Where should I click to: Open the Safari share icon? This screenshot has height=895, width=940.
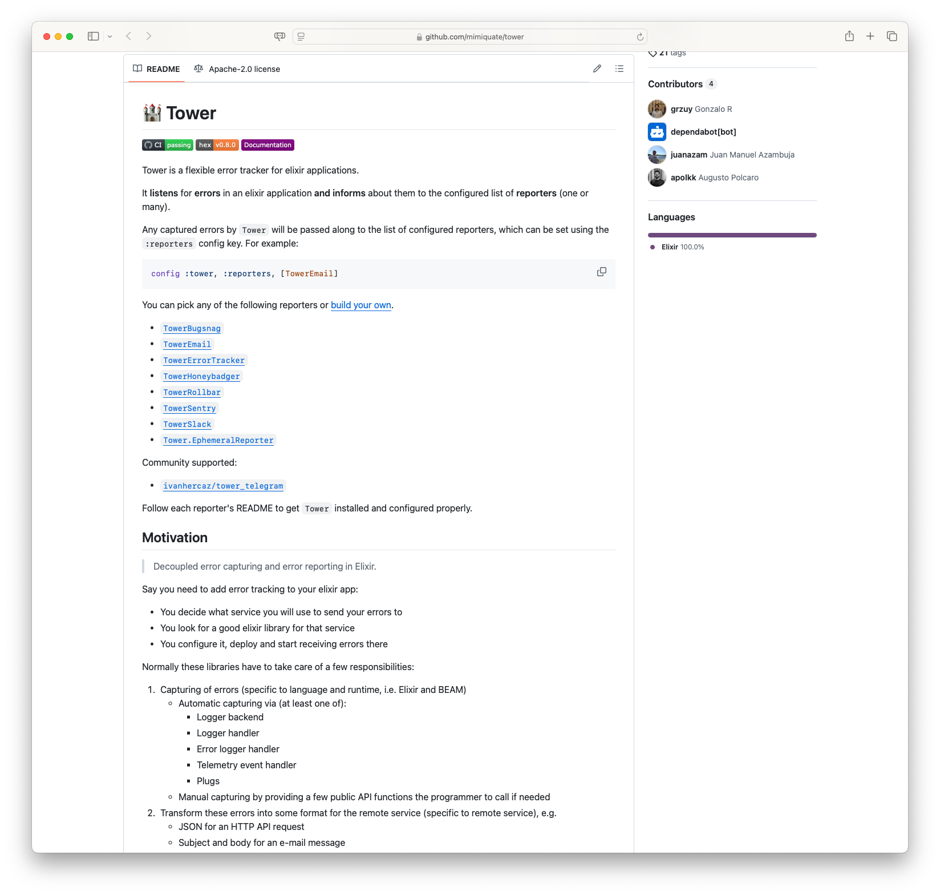[x=849, y=36]
